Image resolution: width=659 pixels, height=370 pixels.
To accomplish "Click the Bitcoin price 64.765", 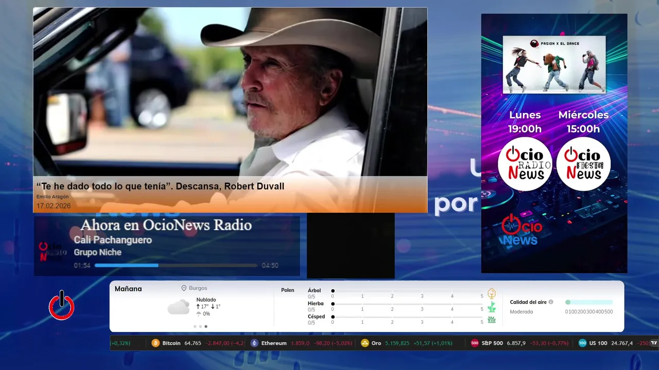I will pyautogui.click(x=193, y=343).
